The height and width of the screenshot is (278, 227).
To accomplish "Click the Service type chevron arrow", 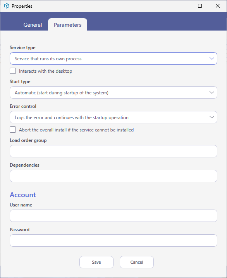I will coord(212,58).
